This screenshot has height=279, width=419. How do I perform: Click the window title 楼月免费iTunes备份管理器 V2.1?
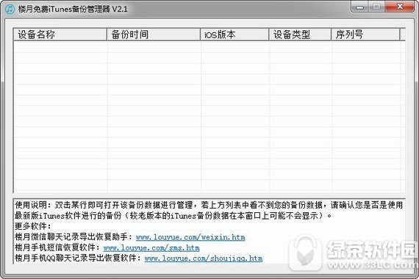point(73,9)
